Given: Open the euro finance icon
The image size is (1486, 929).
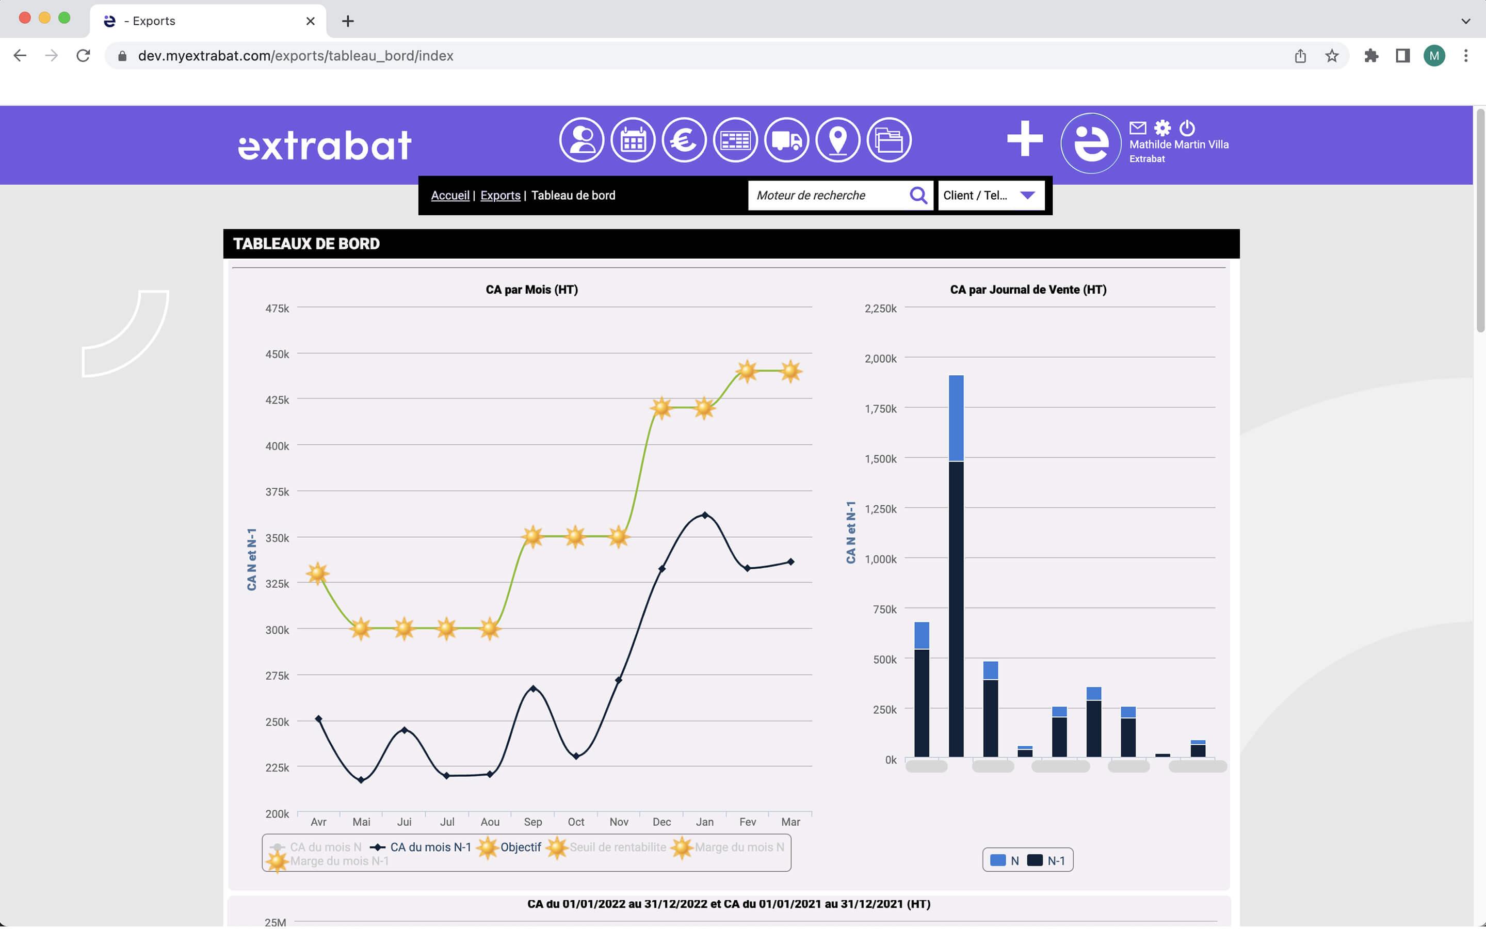Looking at the screenshot, I should pyautogui.click(x=684, y=140).
